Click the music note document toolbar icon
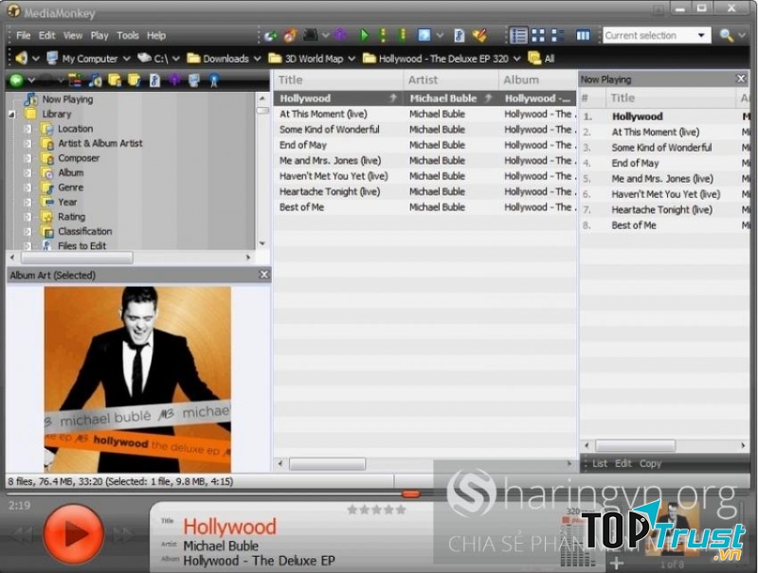This screenshot has height=573, width=758. coord(459,36)
